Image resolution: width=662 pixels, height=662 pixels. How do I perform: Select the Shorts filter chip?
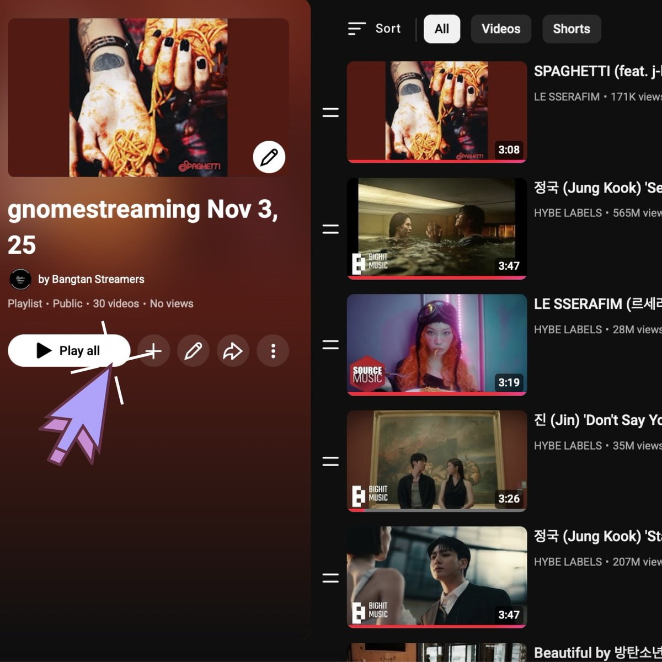point(572,29)
